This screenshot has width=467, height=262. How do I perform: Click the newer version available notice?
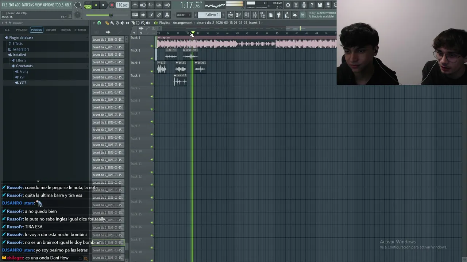click(x=322, y=15)
